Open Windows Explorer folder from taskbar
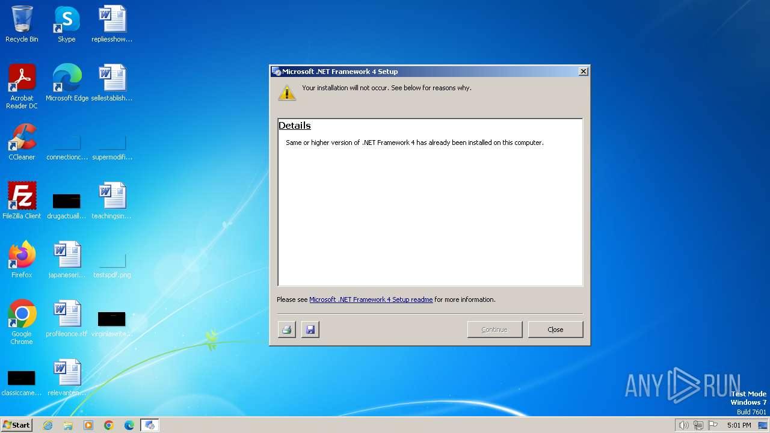 pyautogui.click(x=68, y=425)
